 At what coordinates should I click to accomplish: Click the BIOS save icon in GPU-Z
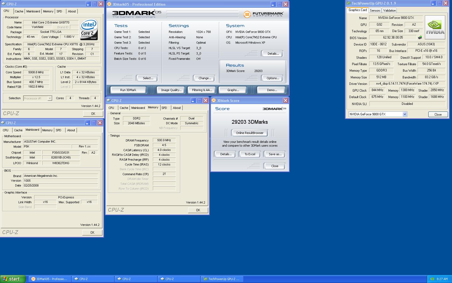tap(420, 37)
